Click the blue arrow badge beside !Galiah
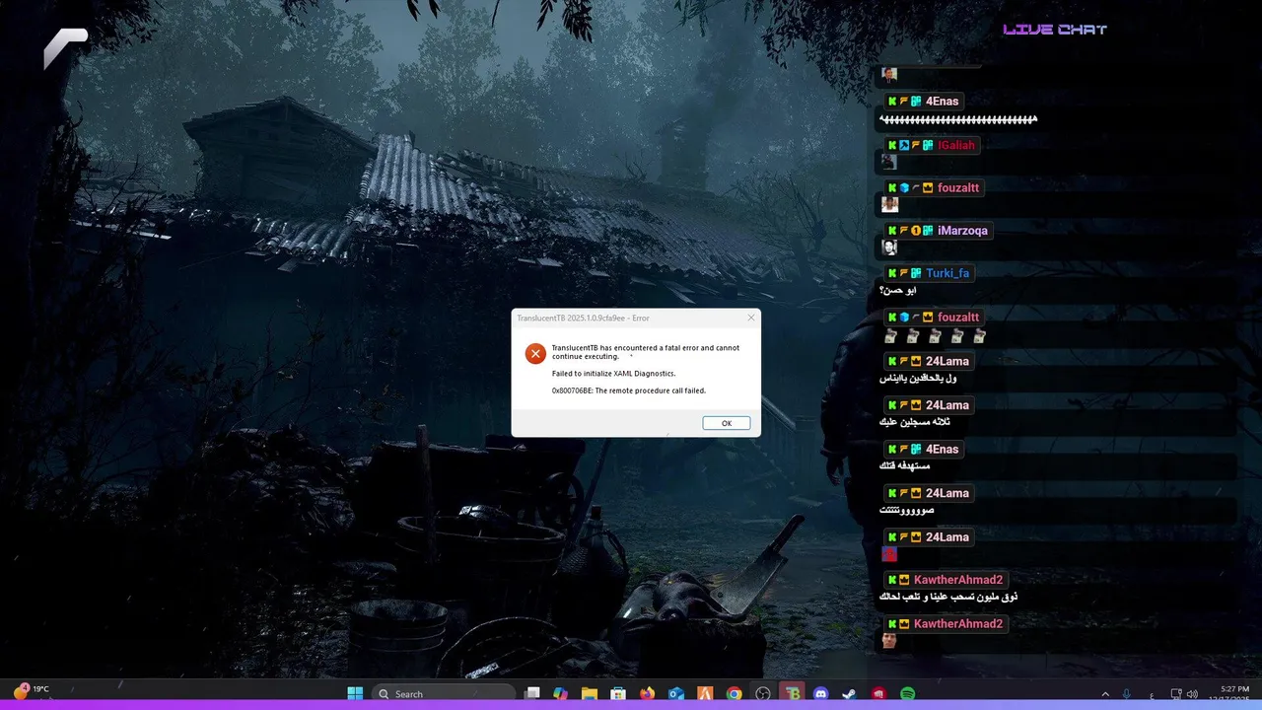This screenshot has width=1262, height=710. [904, 145]
